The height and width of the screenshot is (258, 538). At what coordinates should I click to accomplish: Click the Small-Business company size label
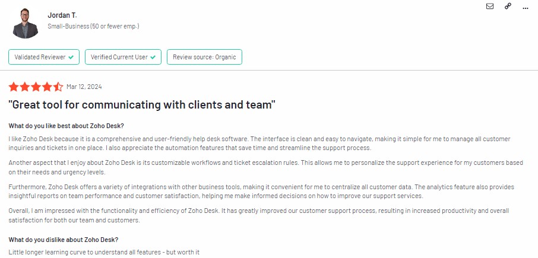93,27
